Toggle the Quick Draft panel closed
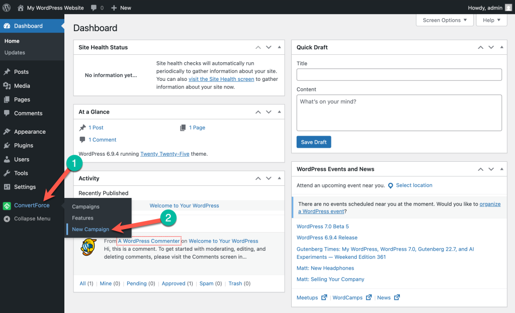Image resolution: width=515 pixels, height=313 pixels. [x=502, y=47]
